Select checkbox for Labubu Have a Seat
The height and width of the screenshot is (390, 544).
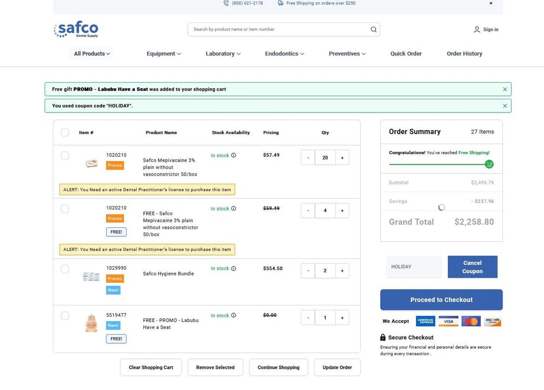pyautogui.click(x=65, y=316)
